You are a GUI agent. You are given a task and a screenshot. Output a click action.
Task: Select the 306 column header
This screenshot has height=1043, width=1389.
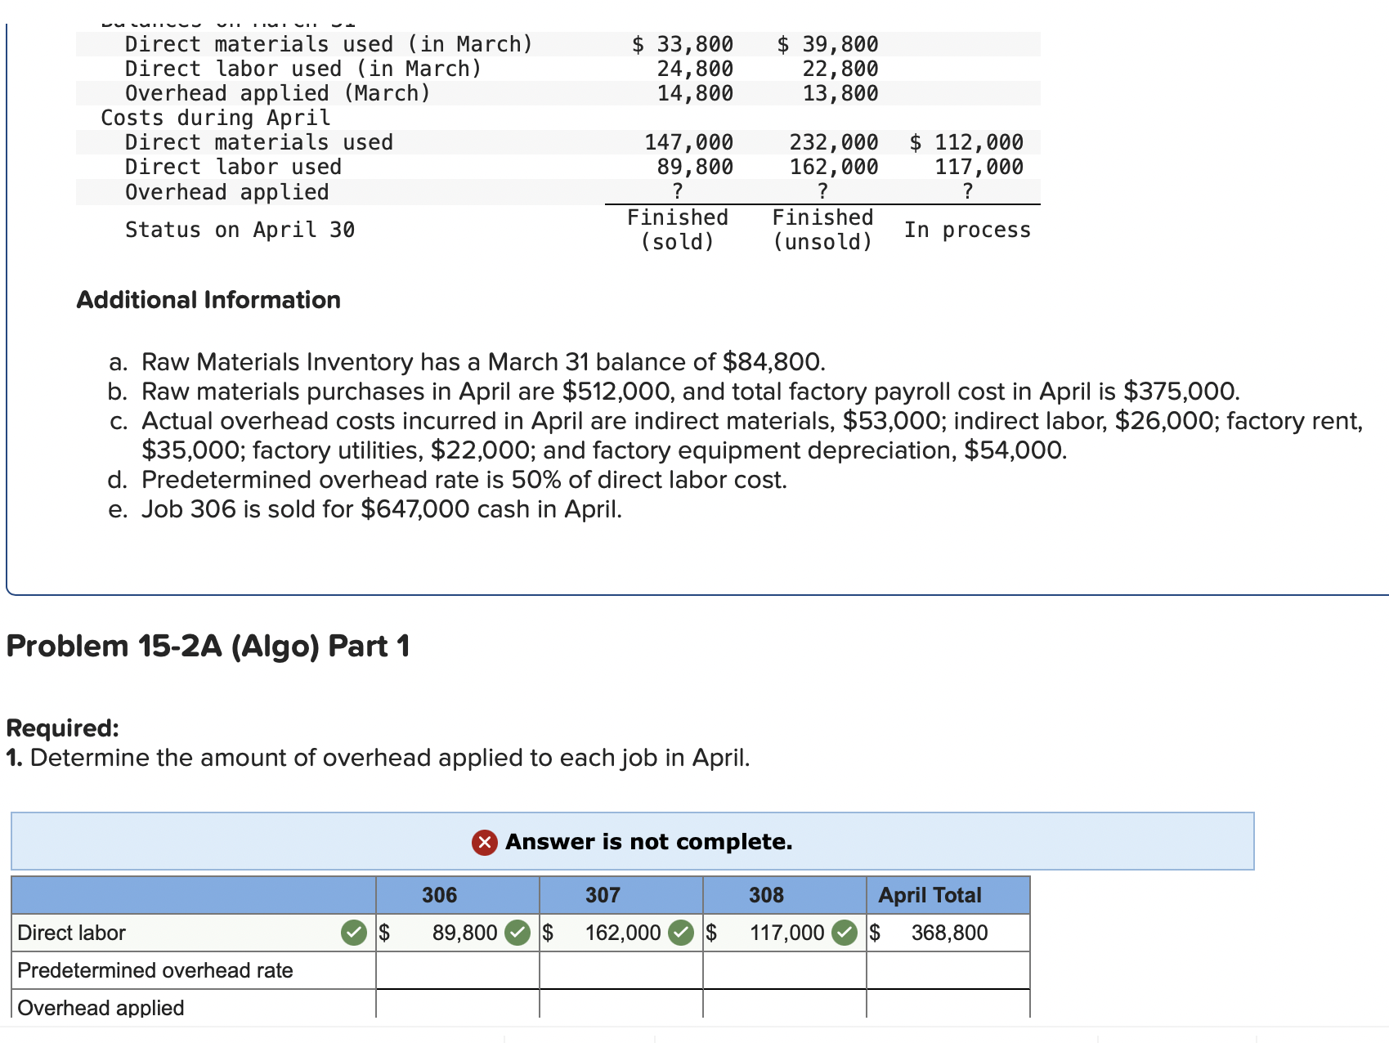click(x=439, y=895)
